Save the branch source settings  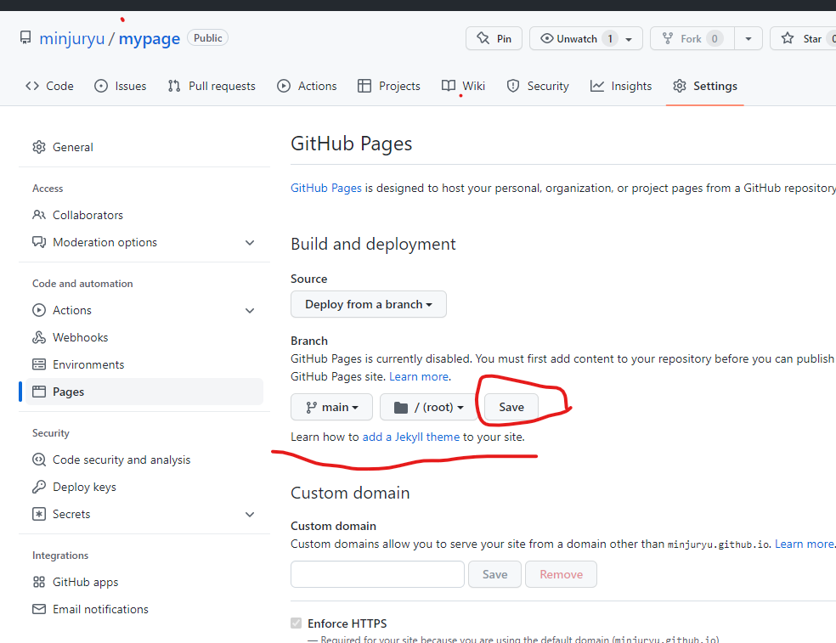click(511, 408)
